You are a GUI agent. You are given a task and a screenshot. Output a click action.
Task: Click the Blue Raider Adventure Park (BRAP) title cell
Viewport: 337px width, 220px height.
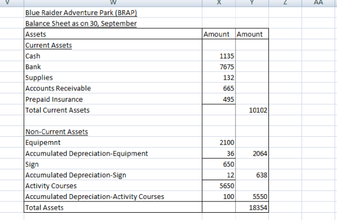[x=113, y=13]
